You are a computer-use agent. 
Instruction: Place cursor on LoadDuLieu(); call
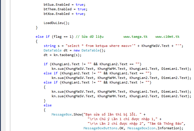56,23
